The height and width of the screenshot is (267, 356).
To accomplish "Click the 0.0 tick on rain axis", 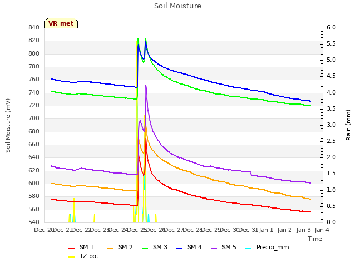I will click(331, 222).
